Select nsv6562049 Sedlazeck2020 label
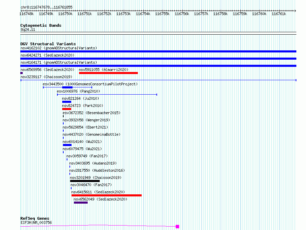 tap(100, 199)
